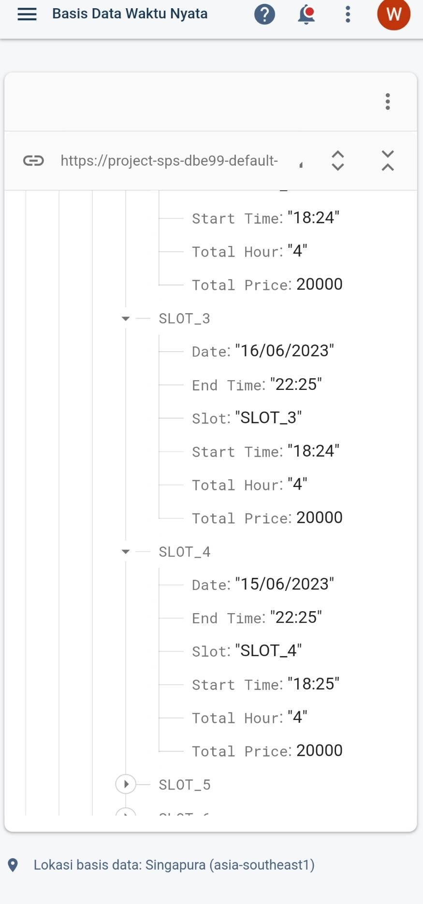Collapse the SLOT_4 node

coord(126,552)
